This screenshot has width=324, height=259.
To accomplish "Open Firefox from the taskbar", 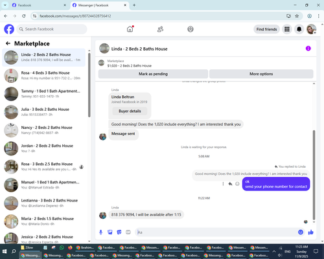I will pos(70,247).
